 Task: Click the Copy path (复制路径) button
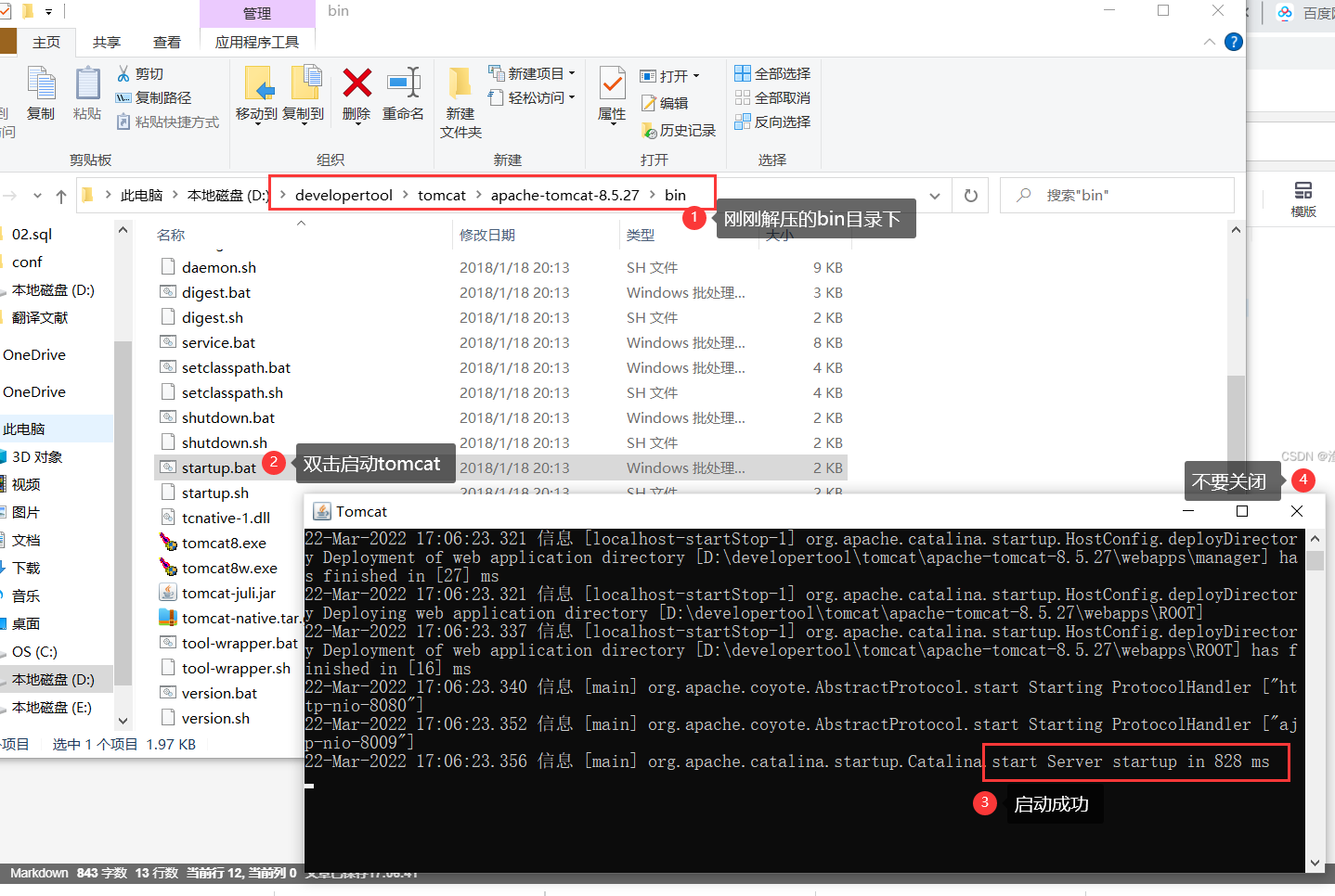[153, 97]
